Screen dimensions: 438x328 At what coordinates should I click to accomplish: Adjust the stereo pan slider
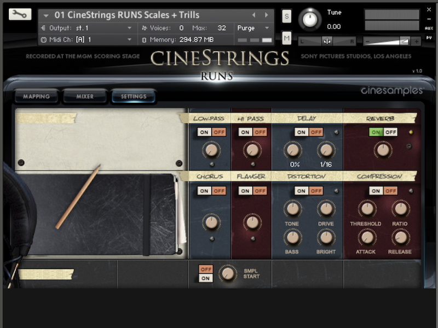click(327, 42)
